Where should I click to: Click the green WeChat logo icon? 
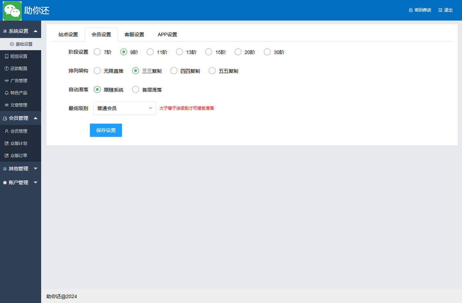(x=12, y=10)
